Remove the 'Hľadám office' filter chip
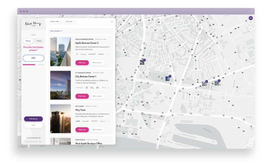Screen dimensions: 272x163 point(61,22)
